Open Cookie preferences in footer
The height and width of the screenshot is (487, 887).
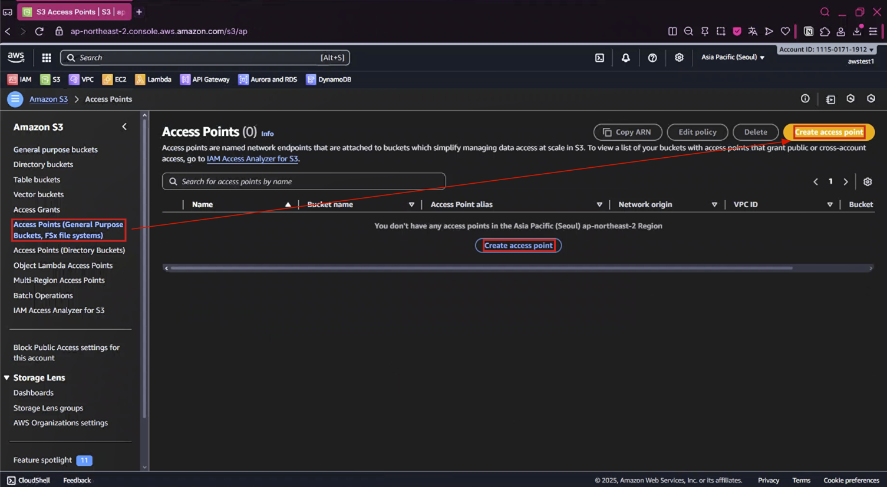(851, 481)
